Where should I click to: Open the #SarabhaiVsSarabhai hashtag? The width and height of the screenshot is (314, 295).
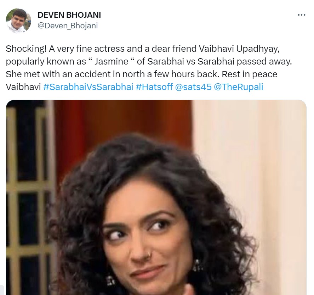(88, 87)
